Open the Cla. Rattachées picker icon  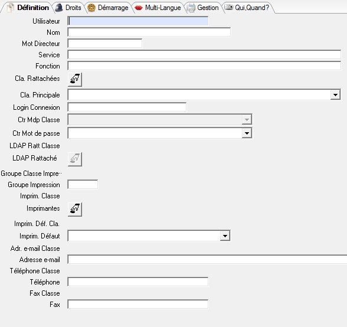coord(75,79)
